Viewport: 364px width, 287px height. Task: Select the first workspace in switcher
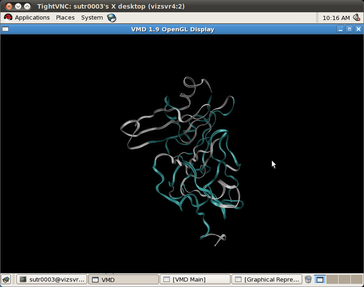(320, 279)
